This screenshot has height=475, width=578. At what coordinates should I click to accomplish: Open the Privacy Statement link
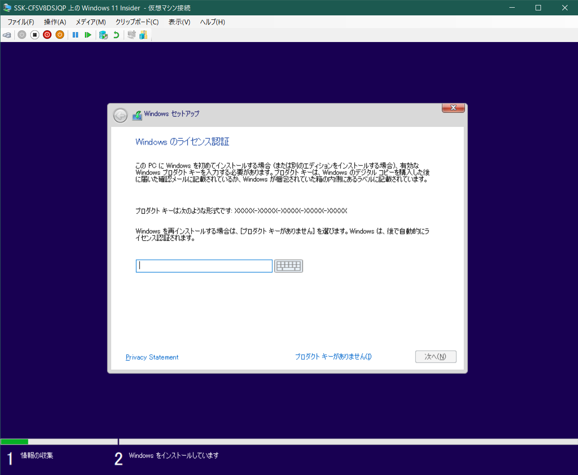[152, 357]
